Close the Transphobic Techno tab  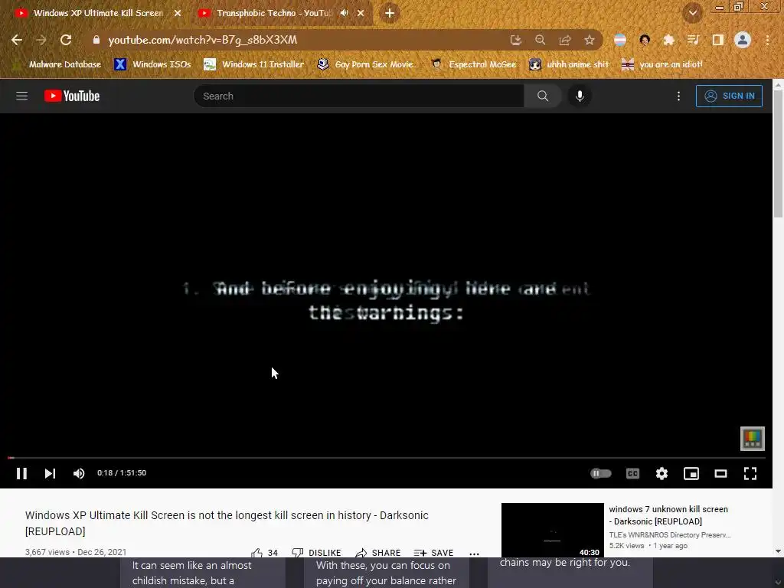(x=361, y=13)
